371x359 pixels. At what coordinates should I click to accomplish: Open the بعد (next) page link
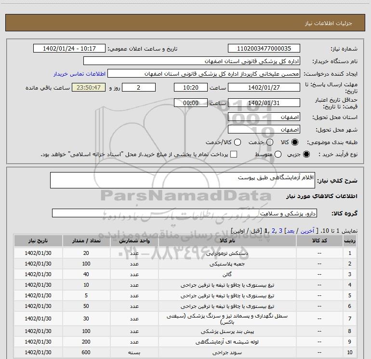click(291, 231)
